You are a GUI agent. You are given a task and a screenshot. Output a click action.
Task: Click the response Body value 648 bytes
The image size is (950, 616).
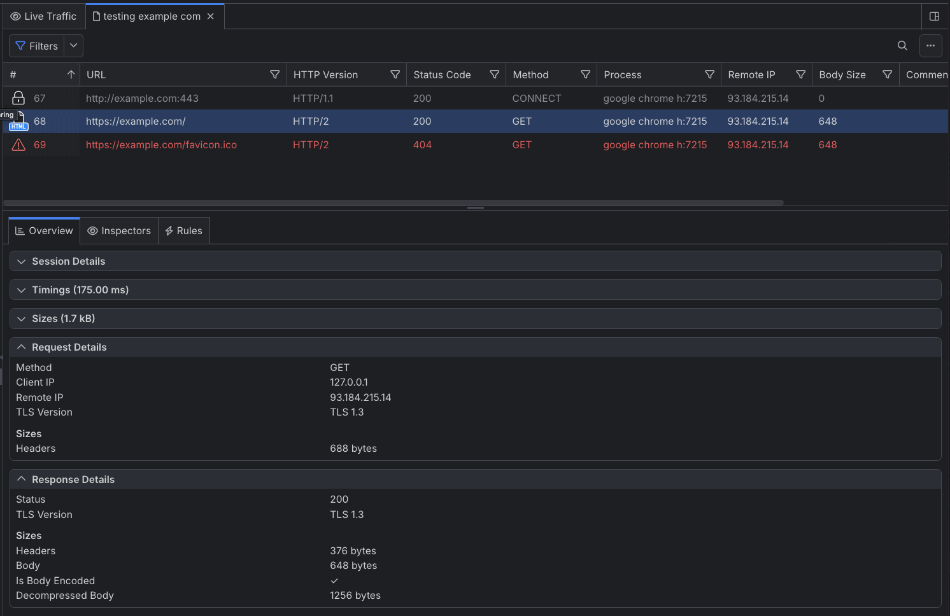pos(353,566)
